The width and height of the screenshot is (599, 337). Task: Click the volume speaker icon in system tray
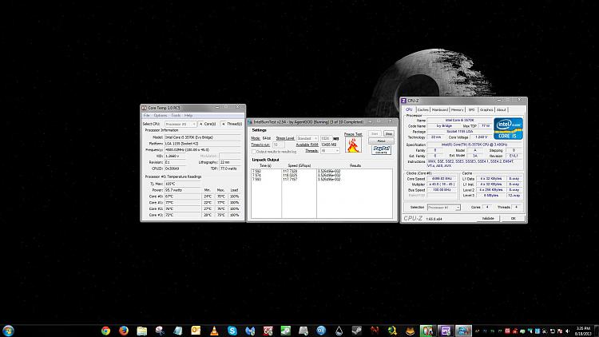(567, 331)
